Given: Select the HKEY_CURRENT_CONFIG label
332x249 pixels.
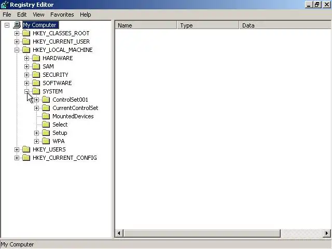Looking at the screenshot, I should point(65,158).
